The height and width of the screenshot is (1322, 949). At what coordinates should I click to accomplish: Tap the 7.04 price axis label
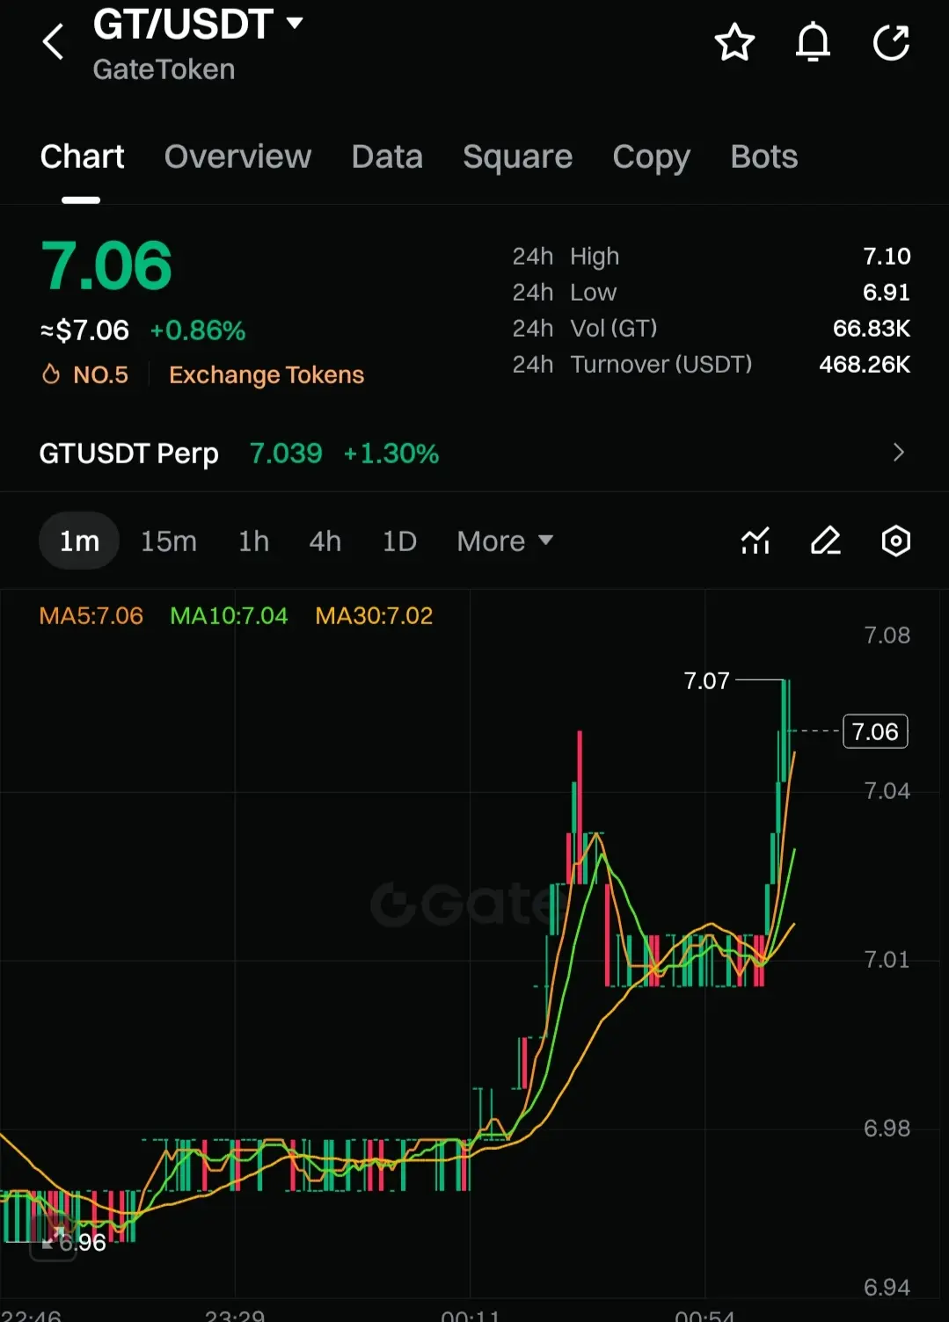pyautogui.click(x=887, y=790)
